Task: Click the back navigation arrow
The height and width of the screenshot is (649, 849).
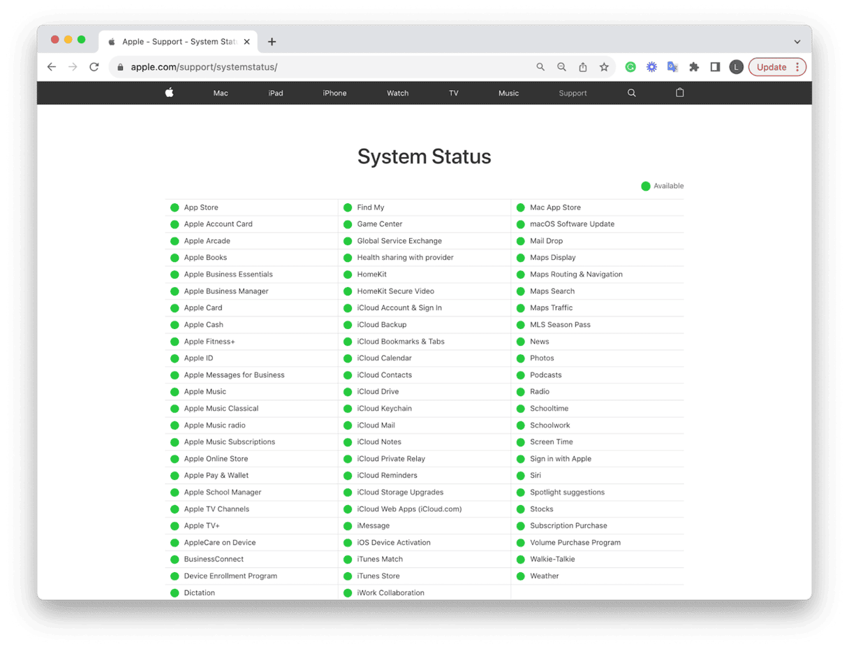Action: click(51, 67)
